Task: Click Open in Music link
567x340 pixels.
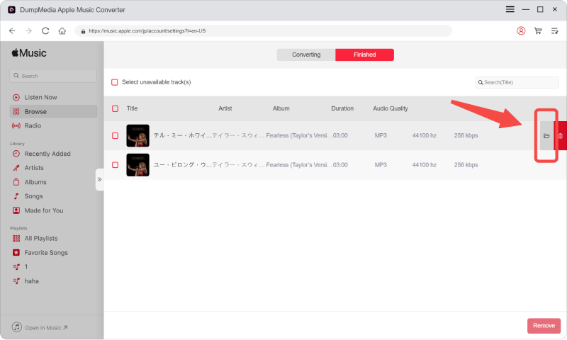Action: pyautogui.click(x=40, y=328)
